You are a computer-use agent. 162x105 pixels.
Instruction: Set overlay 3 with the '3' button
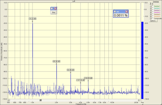(151, 10)
